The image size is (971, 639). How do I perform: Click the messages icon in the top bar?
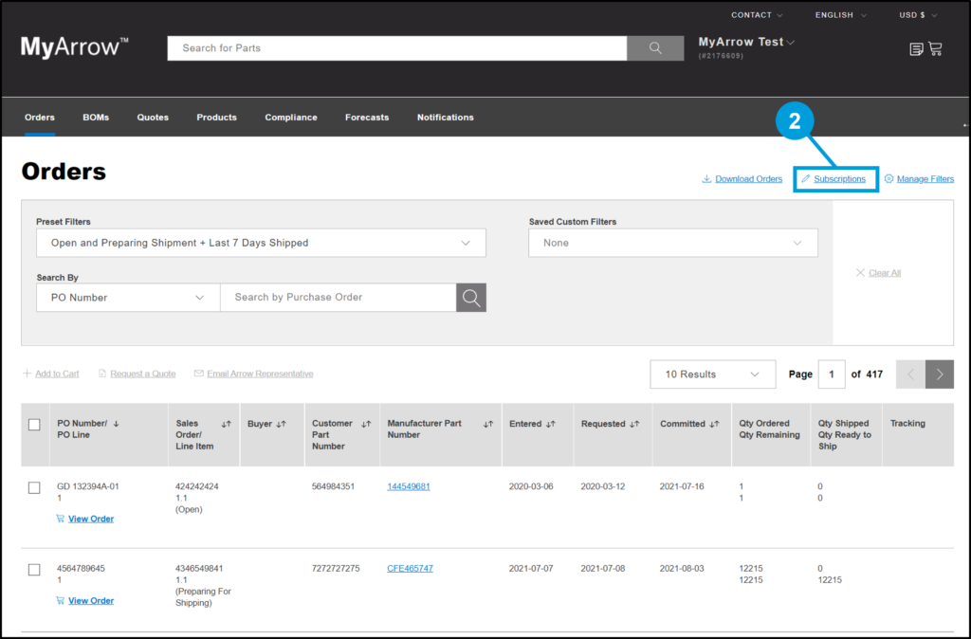click(914, 48)
